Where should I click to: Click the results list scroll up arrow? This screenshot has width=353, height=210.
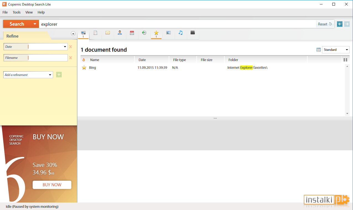tap(347, 66)
